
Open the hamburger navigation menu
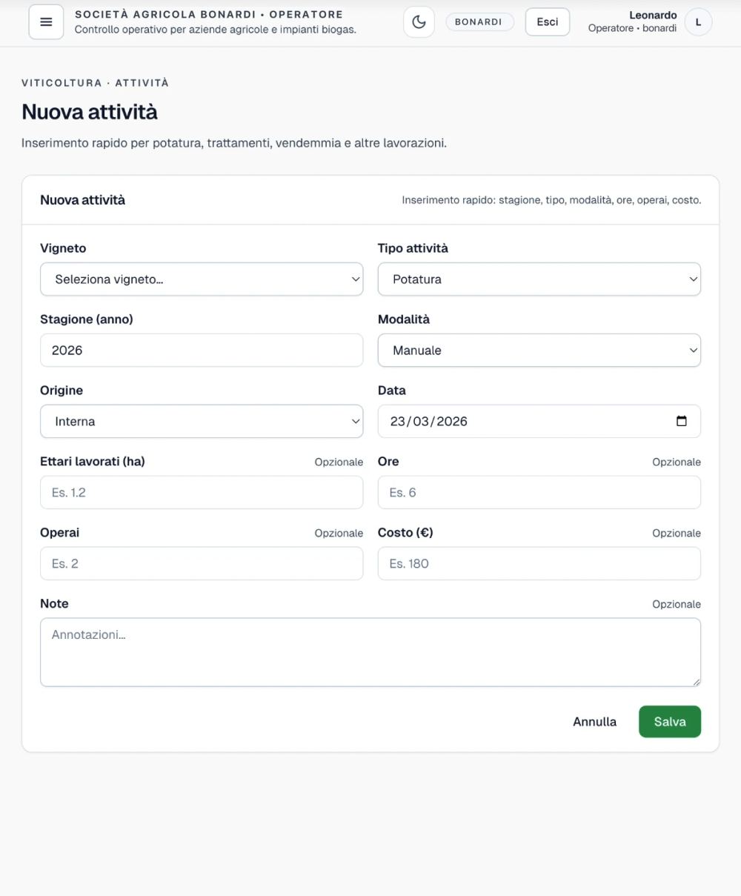click(x=46, y=22)
